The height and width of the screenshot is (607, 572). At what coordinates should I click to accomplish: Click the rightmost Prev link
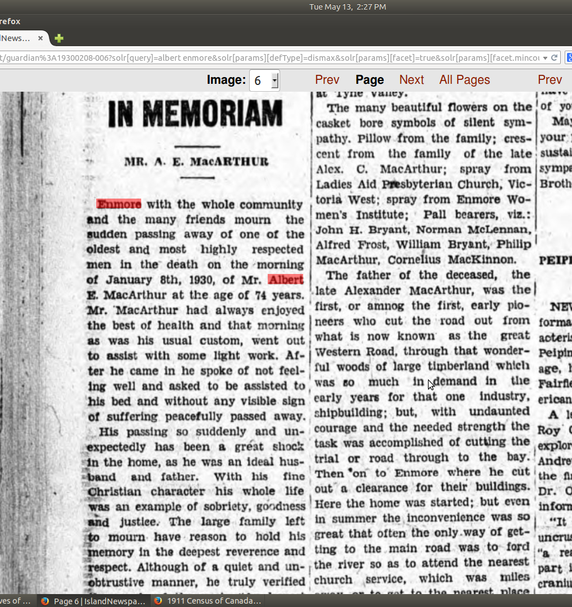550,80
